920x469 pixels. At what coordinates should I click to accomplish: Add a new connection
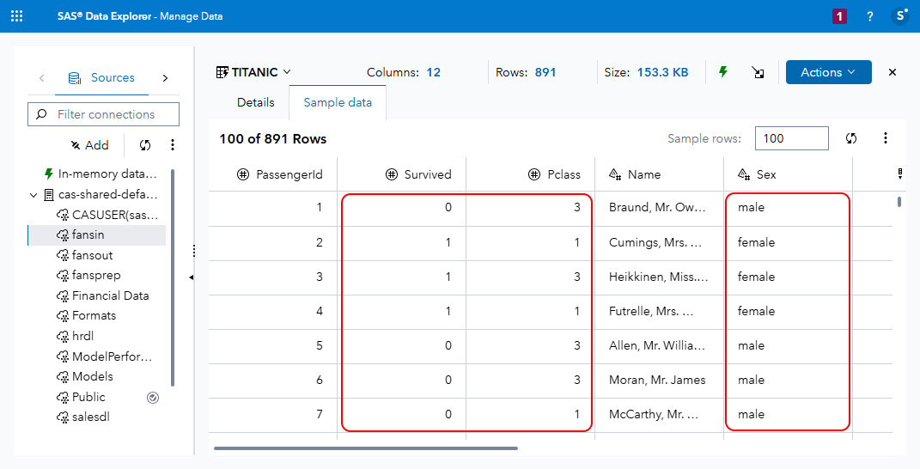(90, 145)
